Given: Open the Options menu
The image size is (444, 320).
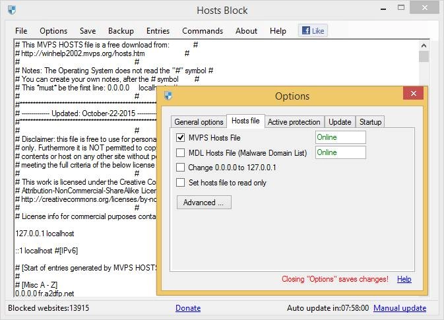Looking at the screenshot, I should click(x=53, y=31).
